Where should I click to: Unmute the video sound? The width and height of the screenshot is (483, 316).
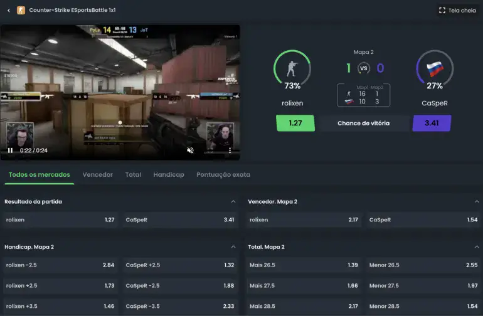point(190,150)
